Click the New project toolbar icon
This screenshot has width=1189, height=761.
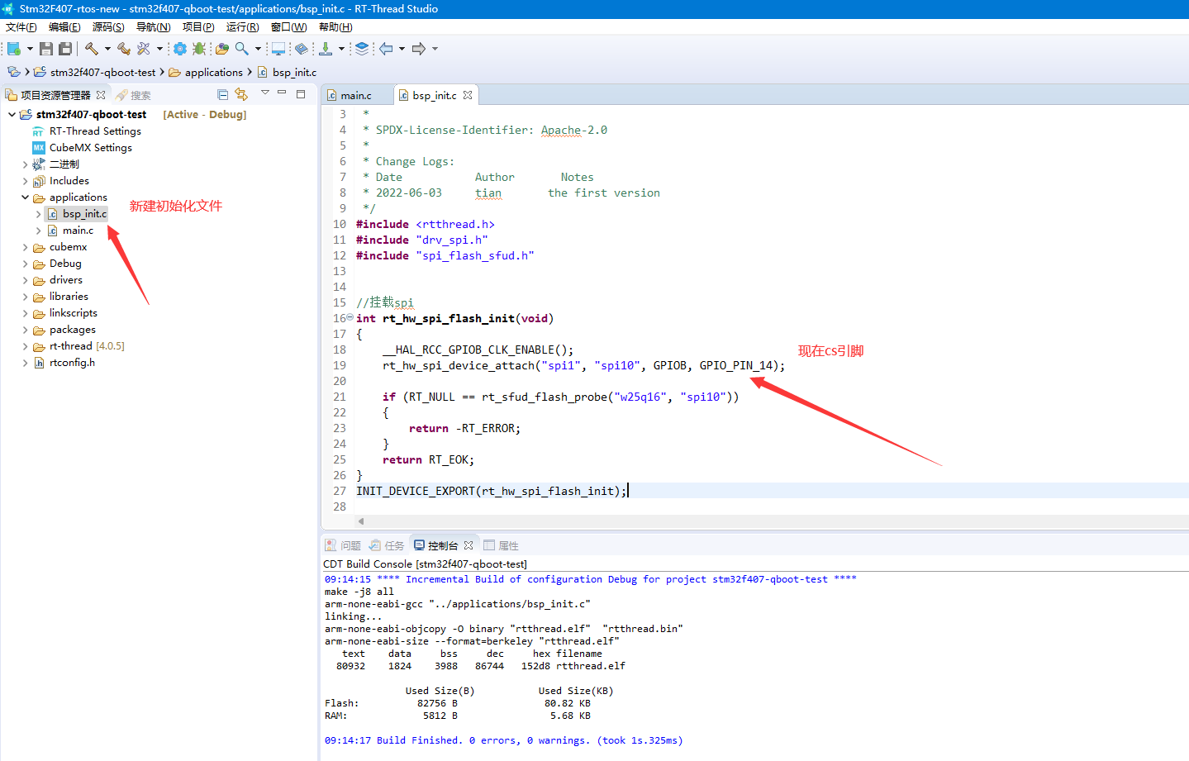(x=13, y=49)
